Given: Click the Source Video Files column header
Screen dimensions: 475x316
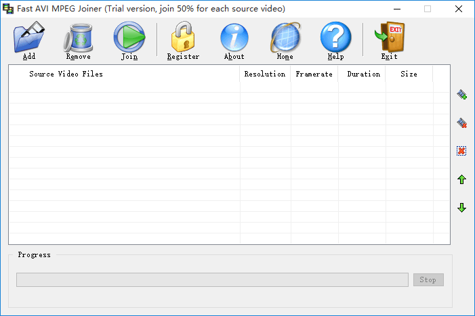Looking at the screenshot, I should [x=125, y=74].
